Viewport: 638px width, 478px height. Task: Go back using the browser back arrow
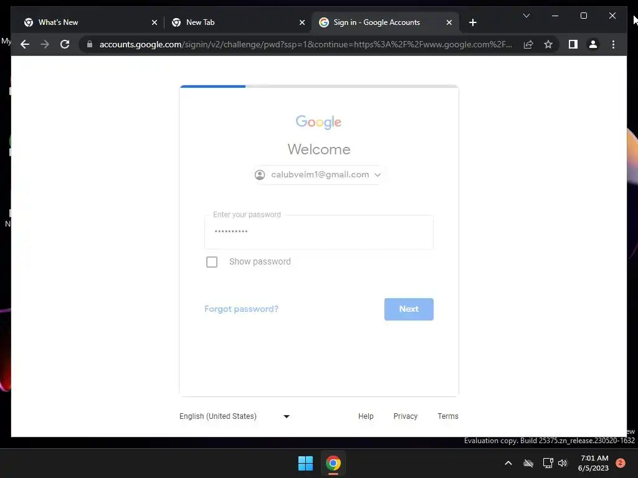tap(25, 44)
